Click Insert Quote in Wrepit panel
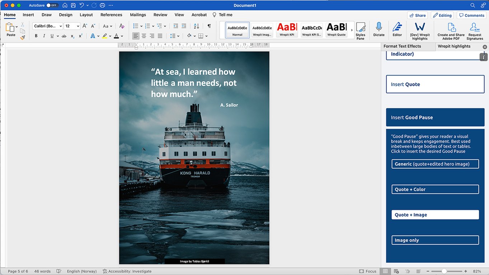This screenshot has height=275, width=489. (435, 84)
